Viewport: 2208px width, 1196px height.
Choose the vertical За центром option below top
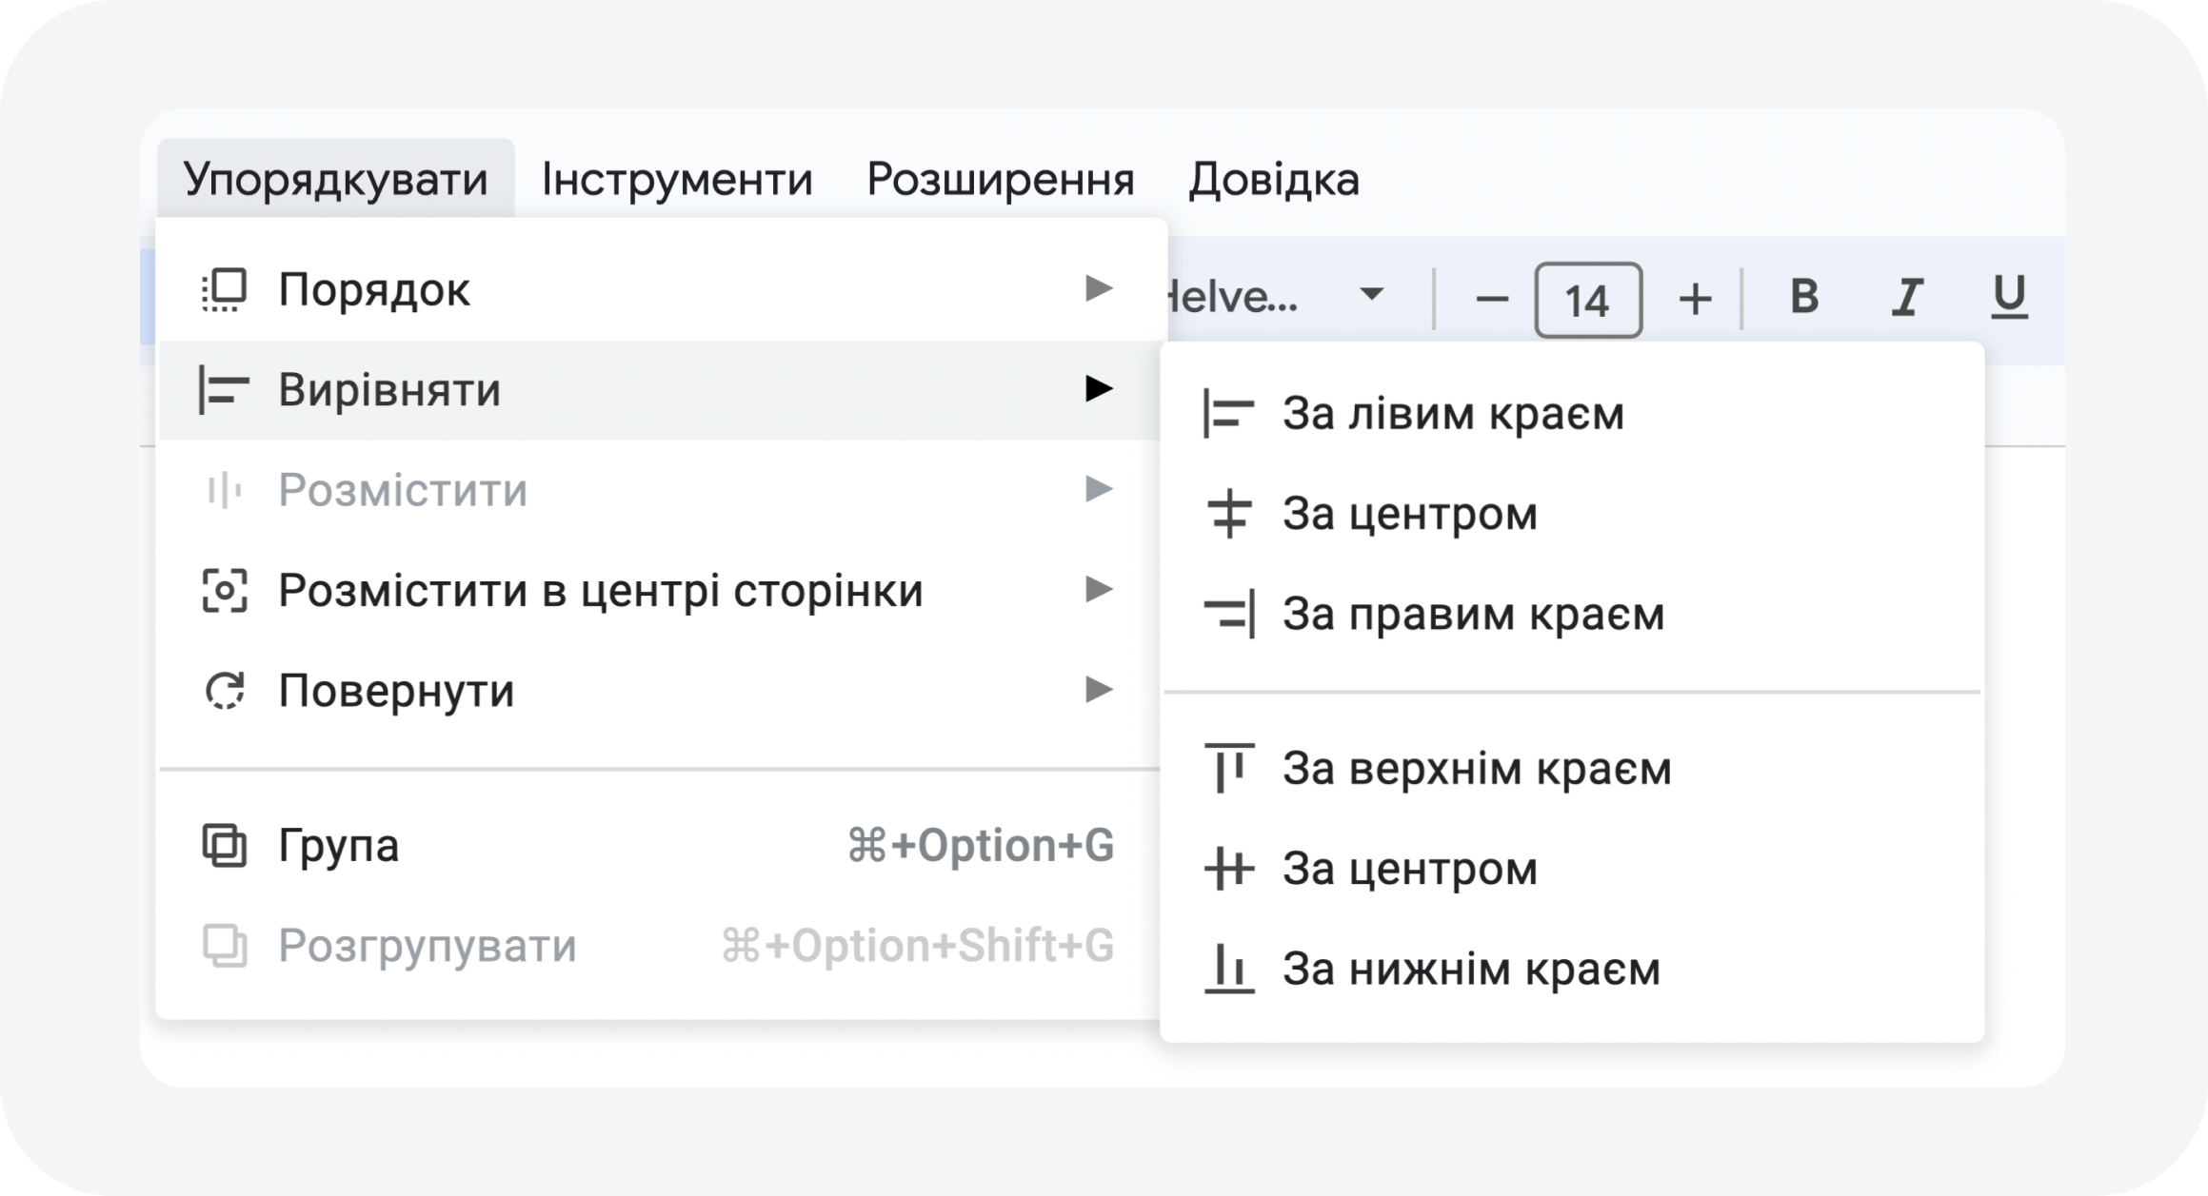pyautogui.click(x=1573, y=869)
